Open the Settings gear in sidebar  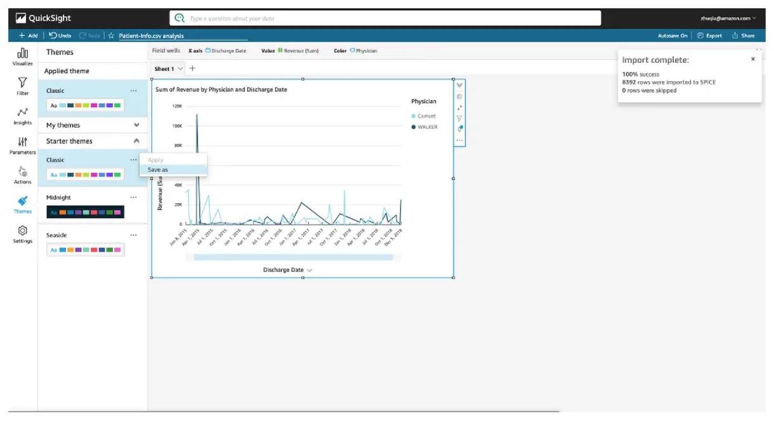(x=22, y=230)
